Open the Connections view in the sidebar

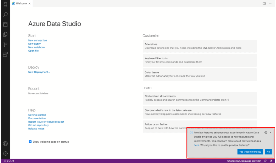coord(5,4)
